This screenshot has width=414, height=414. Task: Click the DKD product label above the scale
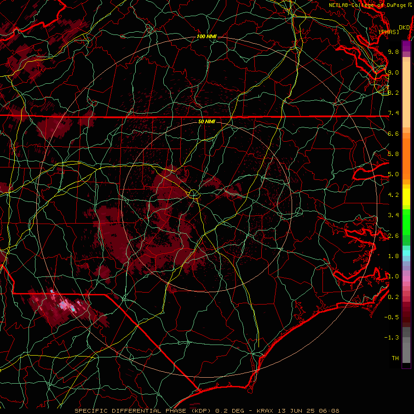pyautogui.click(x=404, y=28)
